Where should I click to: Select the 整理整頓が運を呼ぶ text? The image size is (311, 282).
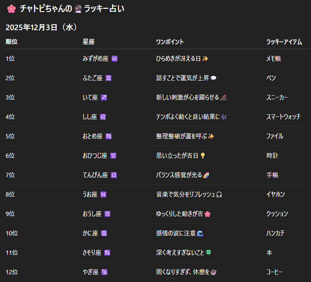(x=181, y=136)
